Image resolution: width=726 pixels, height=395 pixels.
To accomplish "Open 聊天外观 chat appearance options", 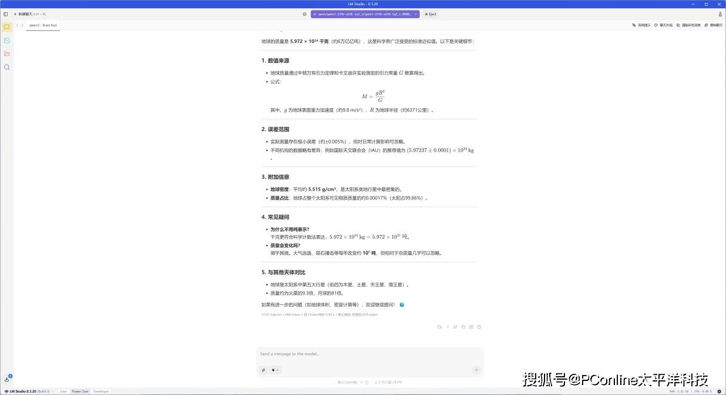I will point(664,25).
